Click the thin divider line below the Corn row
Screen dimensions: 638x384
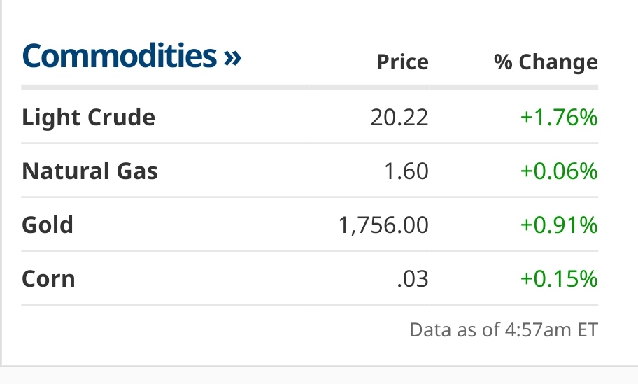[309, 304]
